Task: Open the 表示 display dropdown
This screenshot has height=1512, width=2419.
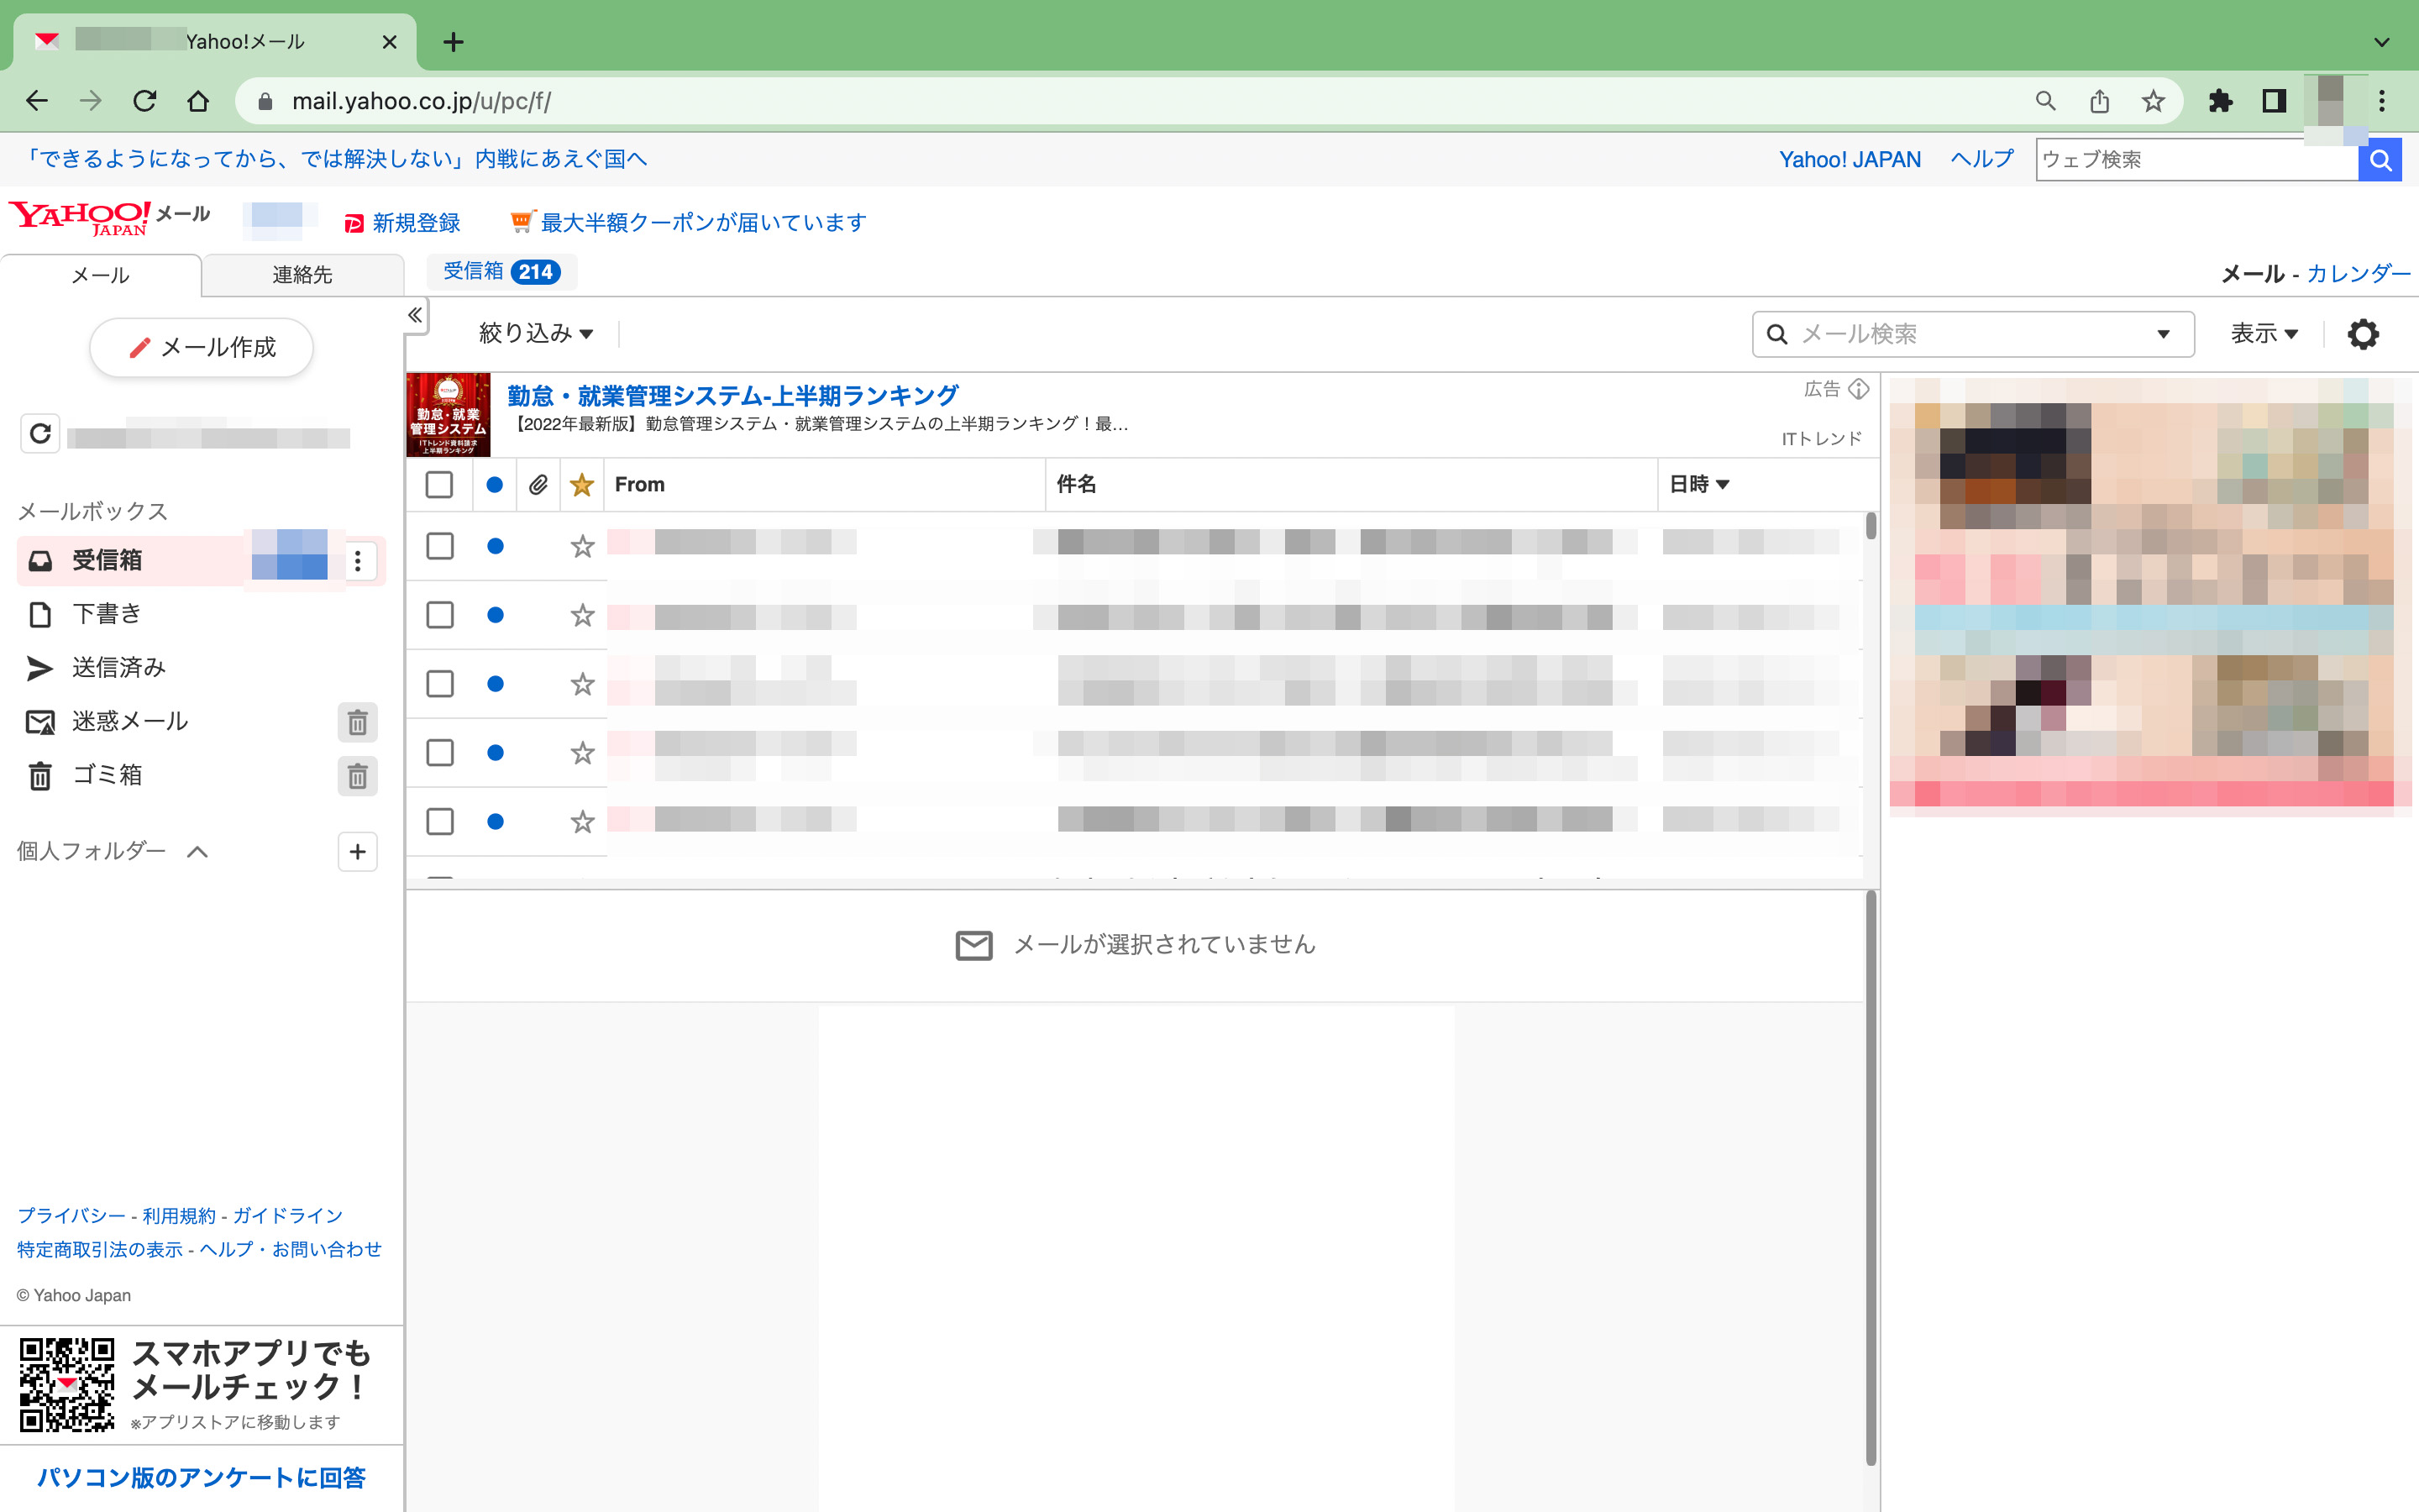Action: point(2264,333)
